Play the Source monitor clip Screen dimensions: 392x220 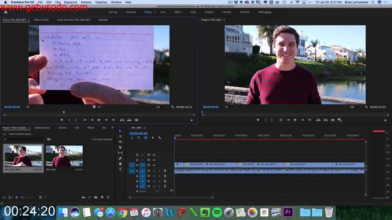pyautogui.click(x=99, y=120)
